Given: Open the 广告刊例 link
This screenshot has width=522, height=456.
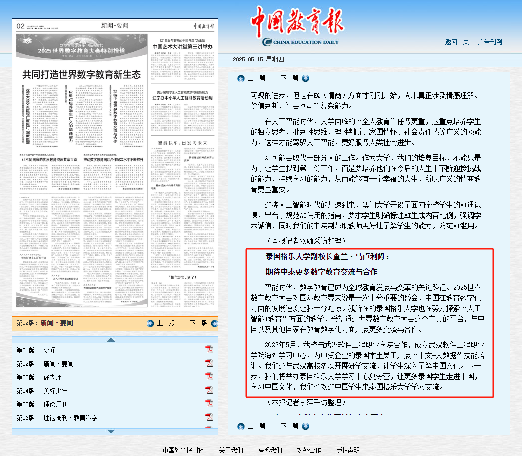Looking at the screenshot, I should coord(490,42).
